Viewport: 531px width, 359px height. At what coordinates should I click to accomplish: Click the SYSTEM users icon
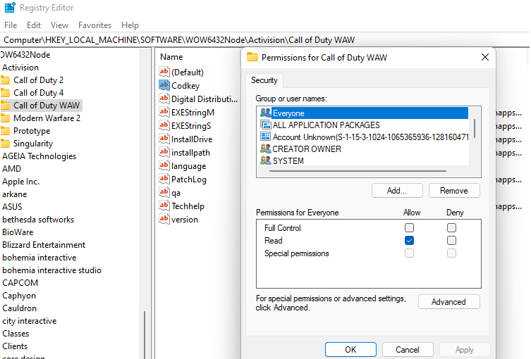point(265,160)
